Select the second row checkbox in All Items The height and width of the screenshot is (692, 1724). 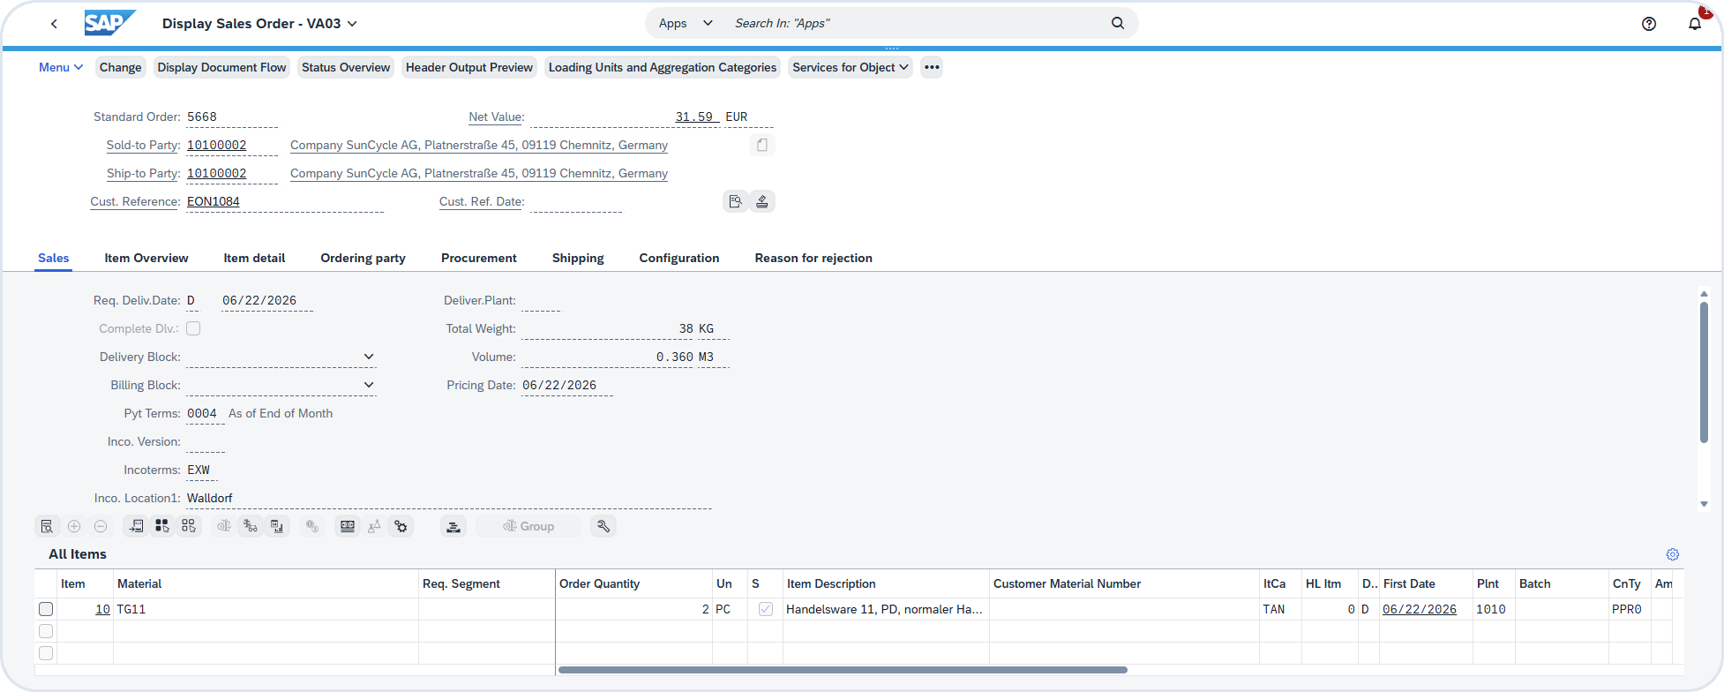tap(46, 631)
